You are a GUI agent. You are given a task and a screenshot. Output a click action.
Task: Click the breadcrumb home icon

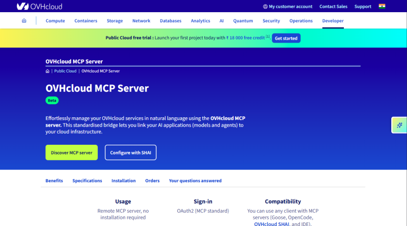pos(47,71)
